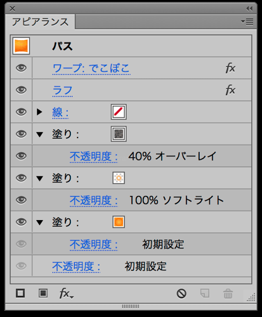Click the Clear Appearance icon
Image resolution: width=262 pixels, height=317 pixels.
181,294
